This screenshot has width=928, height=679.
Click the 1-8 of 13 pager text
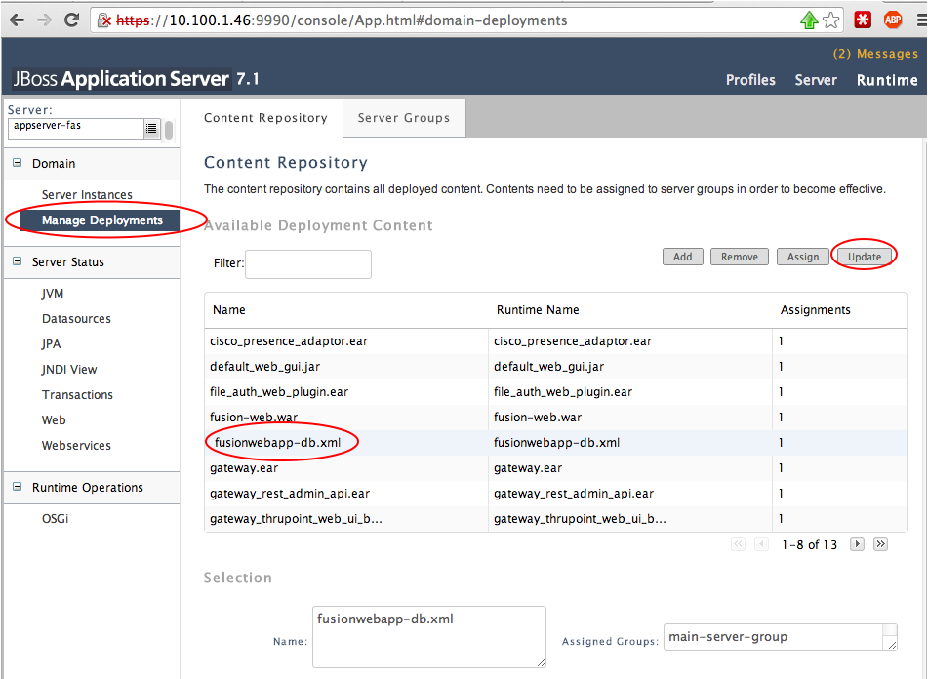(810, 544)
